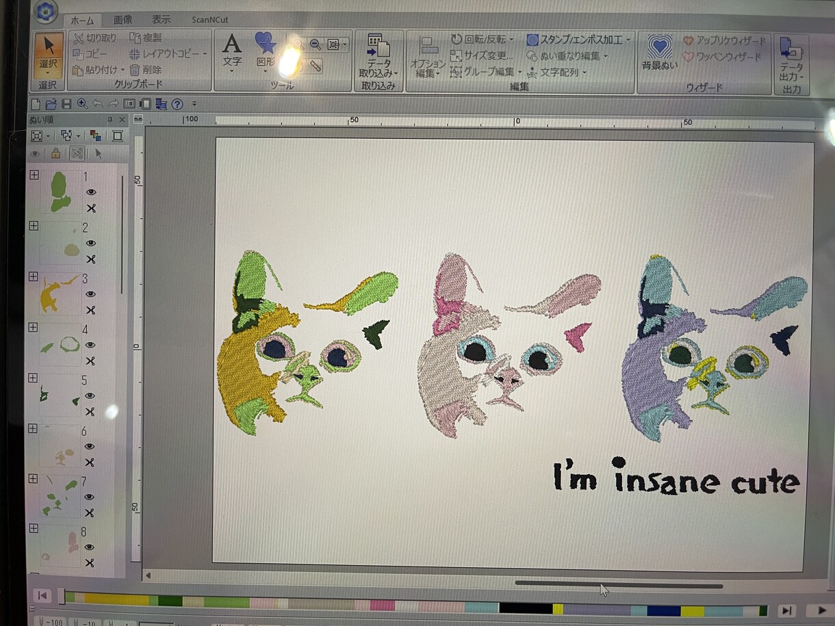Click the thread color change icon in ぬい順 panel
835x626 pixels.
coord(95,135)
